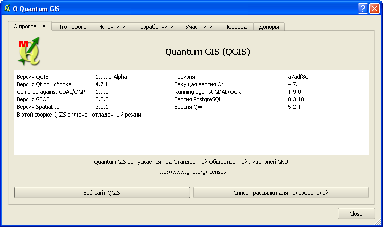Click the Версия Qt при сборке label
The width and height of the screenshot is (383, 227).
coord(44,84)
